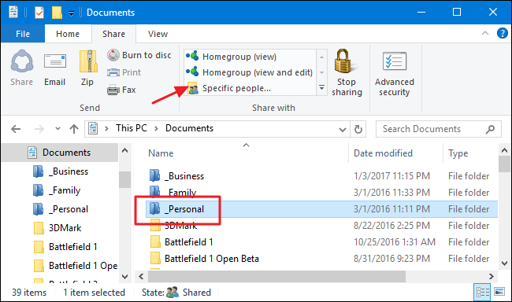Open Customize Quick Access Toolbar dropdown
This screenshot has width=512, height=302.
coord(71,13)
